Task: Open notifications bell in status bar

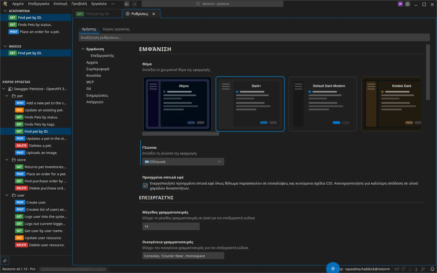Action: pyautogui.click(x=432, y=269)
